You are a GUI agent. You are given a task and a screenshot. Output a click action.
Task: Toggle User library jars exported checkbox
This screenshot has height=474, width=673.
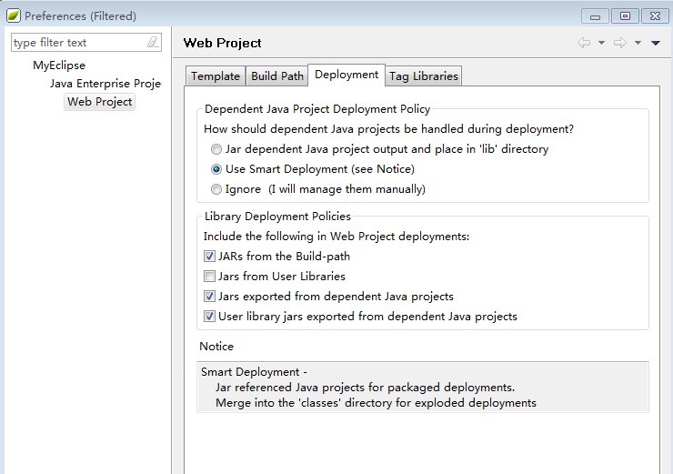(209, 317)
